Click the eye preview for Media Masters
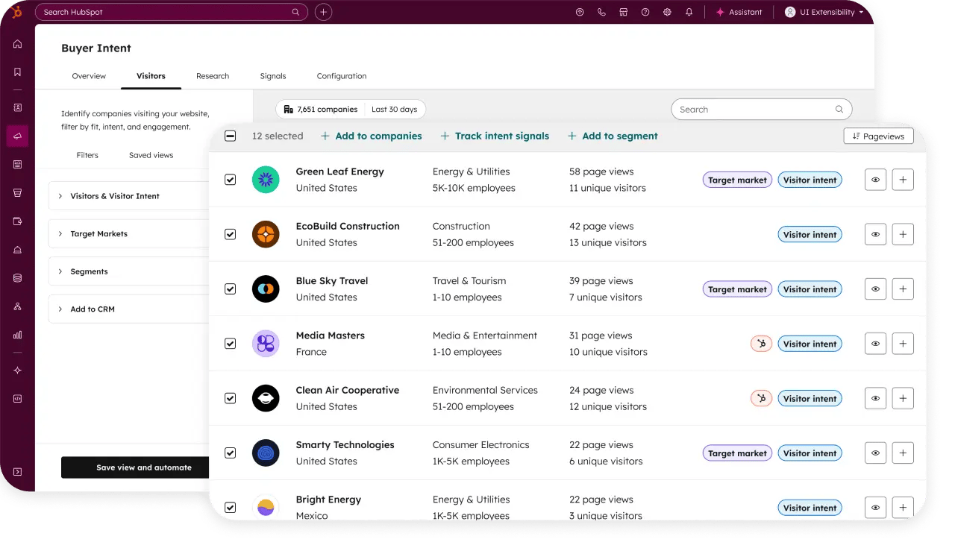Image resolution: width=955 pixels, height=545 pixels. tap(875, 344)
